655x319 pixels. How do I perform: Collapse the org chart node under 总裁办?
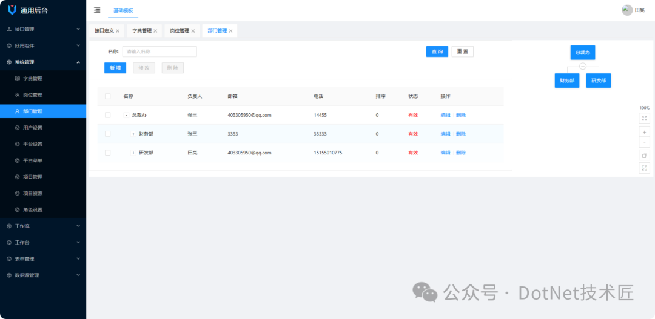click(583, 66)
